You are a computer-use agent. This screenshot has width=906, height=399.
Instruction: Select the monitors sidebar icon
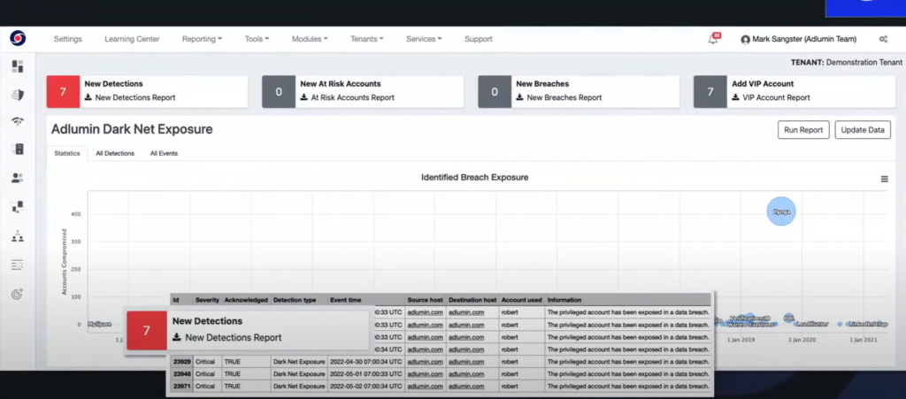[x=18, y=207]
